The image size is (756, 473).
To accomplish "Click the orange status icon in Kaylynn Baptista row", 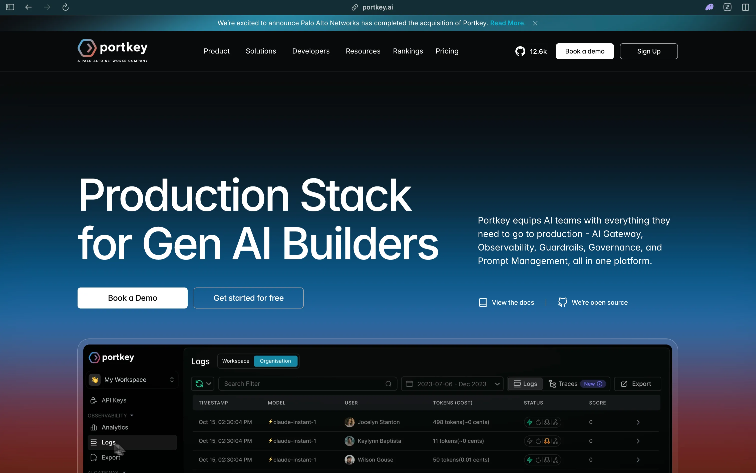I will pos(547,441).
